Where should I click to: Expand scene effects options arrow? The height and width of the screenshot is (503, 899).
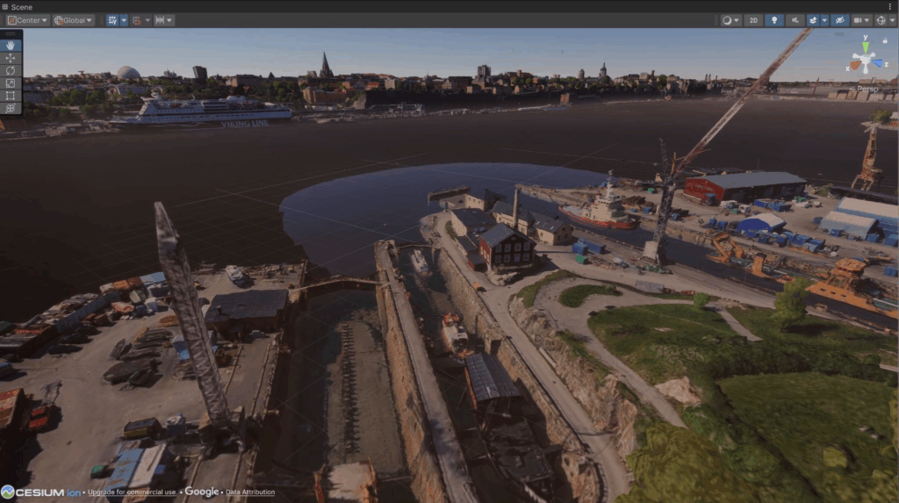824,20
